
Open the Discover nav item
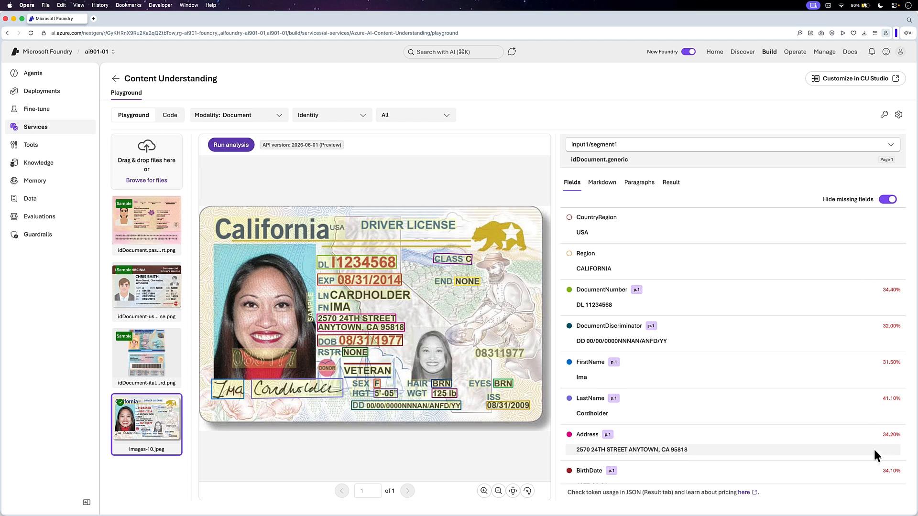[743, 52]
